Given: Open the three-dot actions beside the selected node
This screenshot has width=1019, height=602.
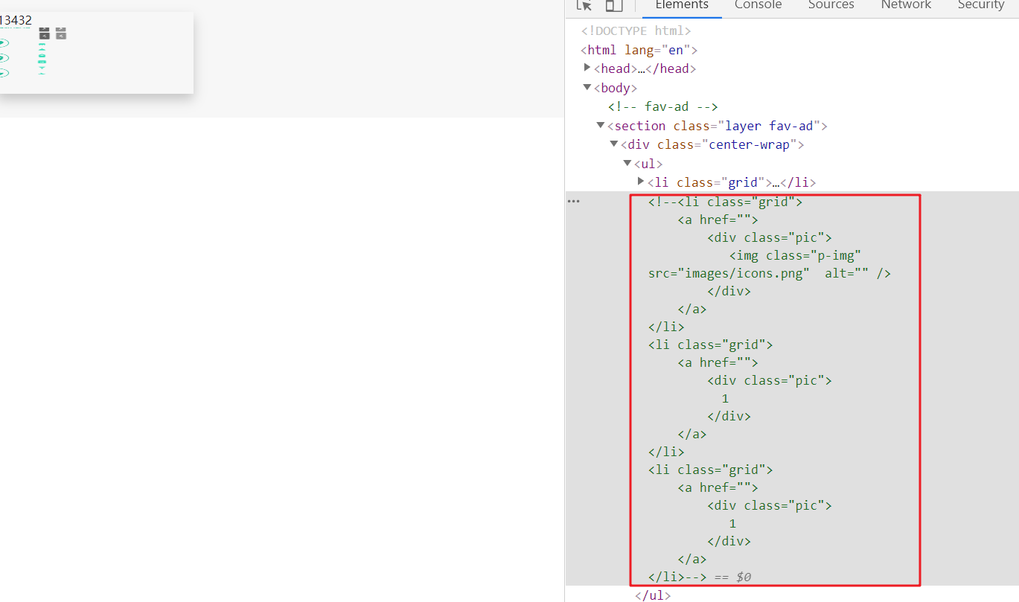Looking at the screenshot, I should click(573, 202).
